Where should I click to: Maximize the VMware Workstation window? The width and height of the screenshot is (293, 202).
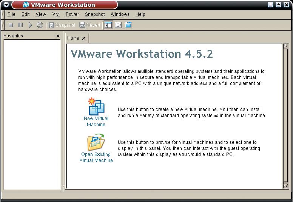click(278, 5)
